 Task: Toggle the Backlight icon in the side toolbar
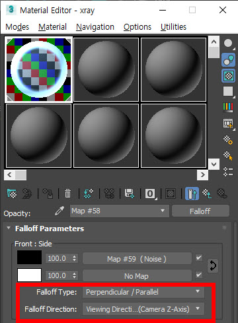pos(228,59)
